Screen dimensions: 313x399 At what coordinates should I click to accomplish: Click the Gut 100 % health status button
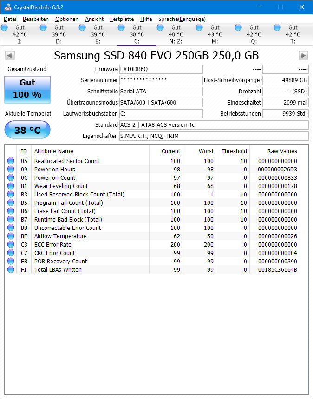(x=27, y=90)
